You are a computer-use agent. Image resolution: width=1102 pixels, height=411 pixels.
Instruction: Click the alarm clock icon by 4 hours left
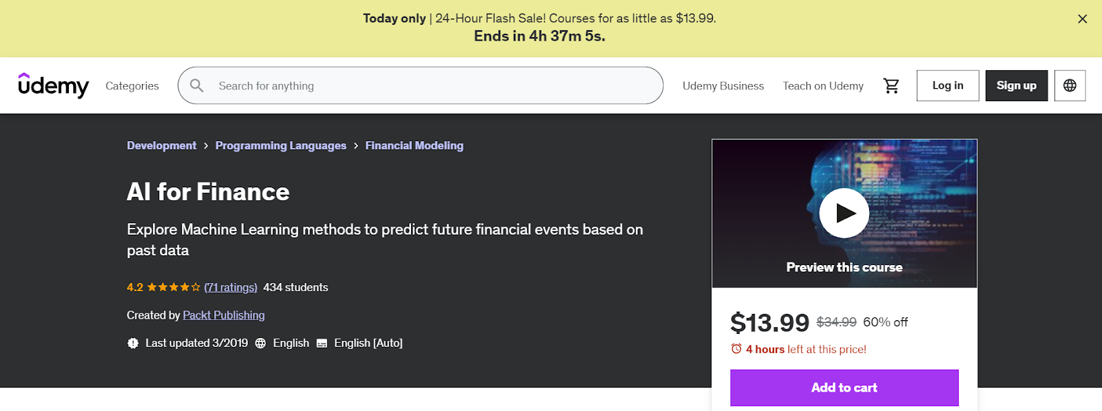[736, 349]
